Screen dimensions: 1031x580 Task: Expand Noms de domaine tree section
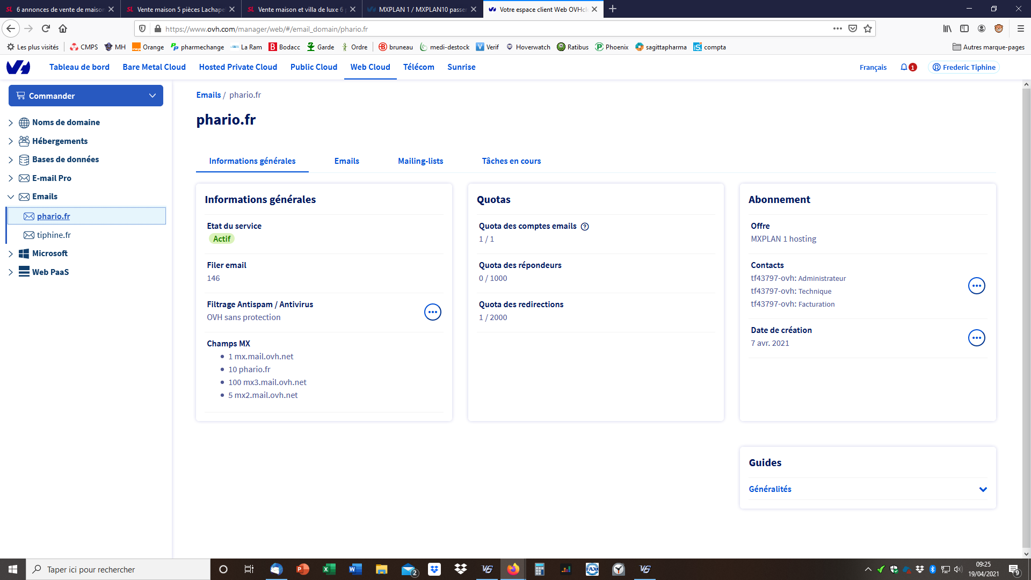tap(10, 123)
